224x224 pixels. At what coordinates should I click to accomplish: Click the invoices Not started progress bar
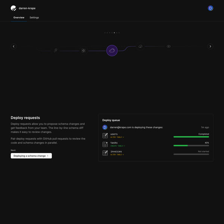[191, 154]
